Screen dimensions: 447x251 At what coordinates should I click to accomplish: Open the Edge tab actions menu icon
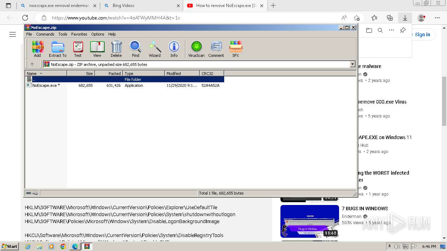8,6
